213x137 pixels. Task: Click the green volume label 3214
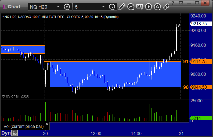(x=201, y=118)
